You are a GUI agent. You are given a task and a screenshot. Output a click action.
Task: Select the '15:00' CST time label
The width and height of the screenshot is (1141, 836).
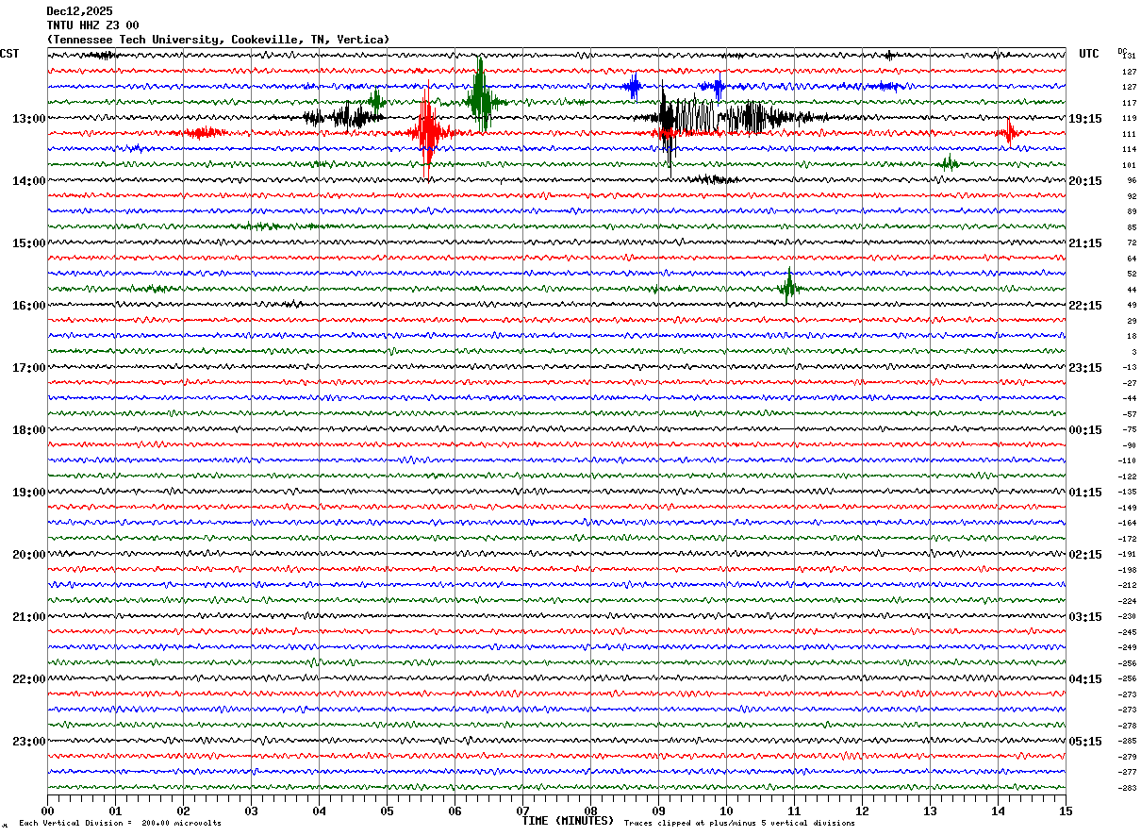coord(29,243)
